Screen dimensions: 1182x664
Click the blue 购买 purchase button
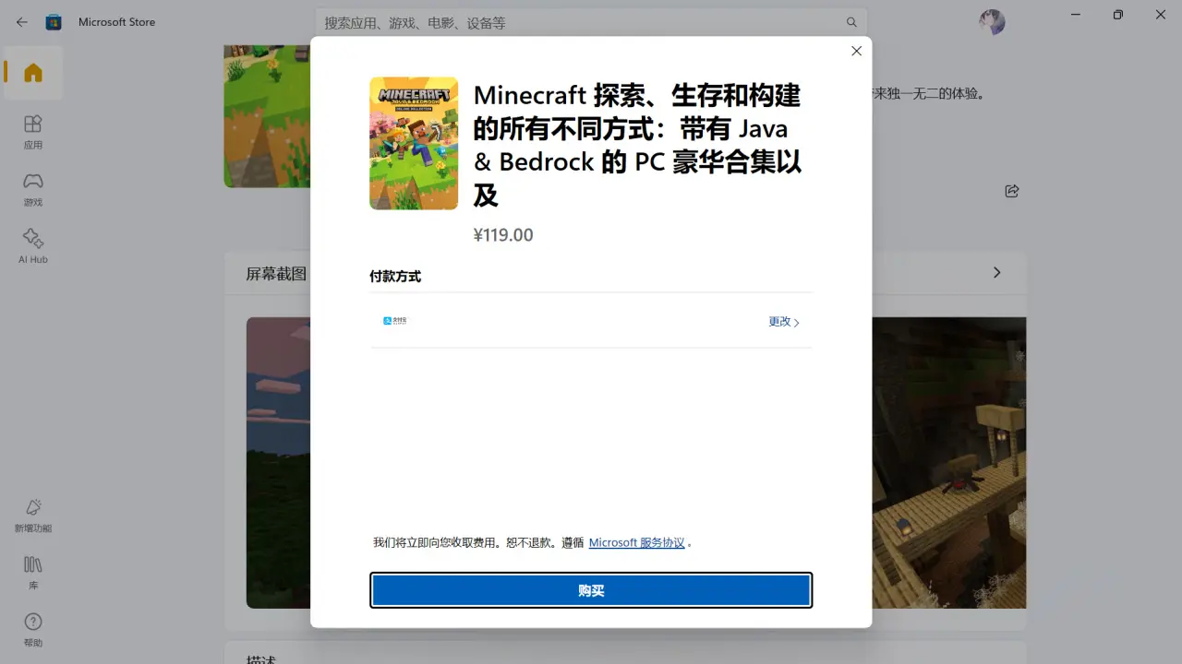click(591, 590)
